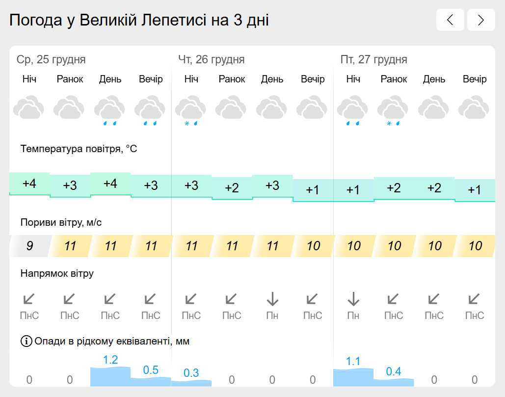Go to the previous forecast days arrow
Image resolution: width=505 pixels, height=397 pixels.
450,20
